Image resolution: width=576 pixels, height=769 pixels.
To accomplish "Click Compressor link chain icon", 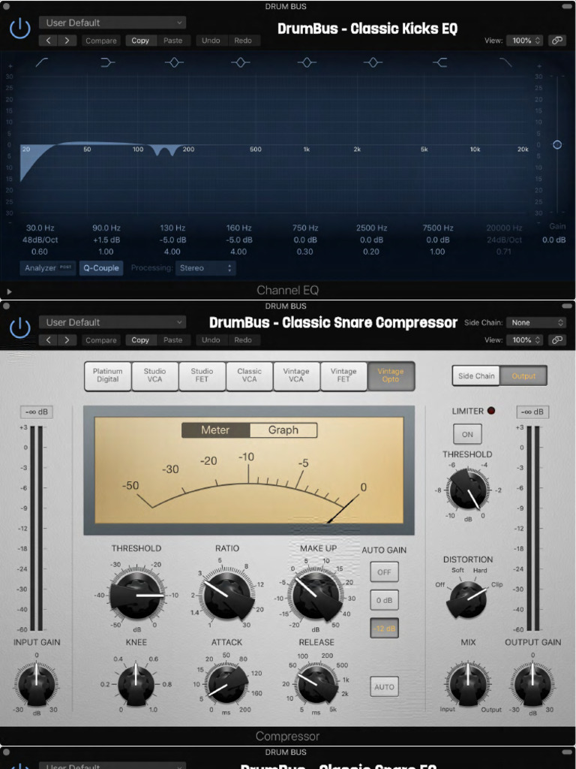I will click(557, 340).
